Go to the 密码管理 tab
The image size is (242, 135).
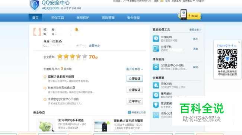pyautogui.click(x=108, y=18)
